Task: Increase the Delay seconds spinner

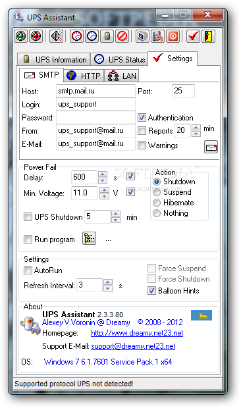Action: pyautogui.click(x=103, y=174)
